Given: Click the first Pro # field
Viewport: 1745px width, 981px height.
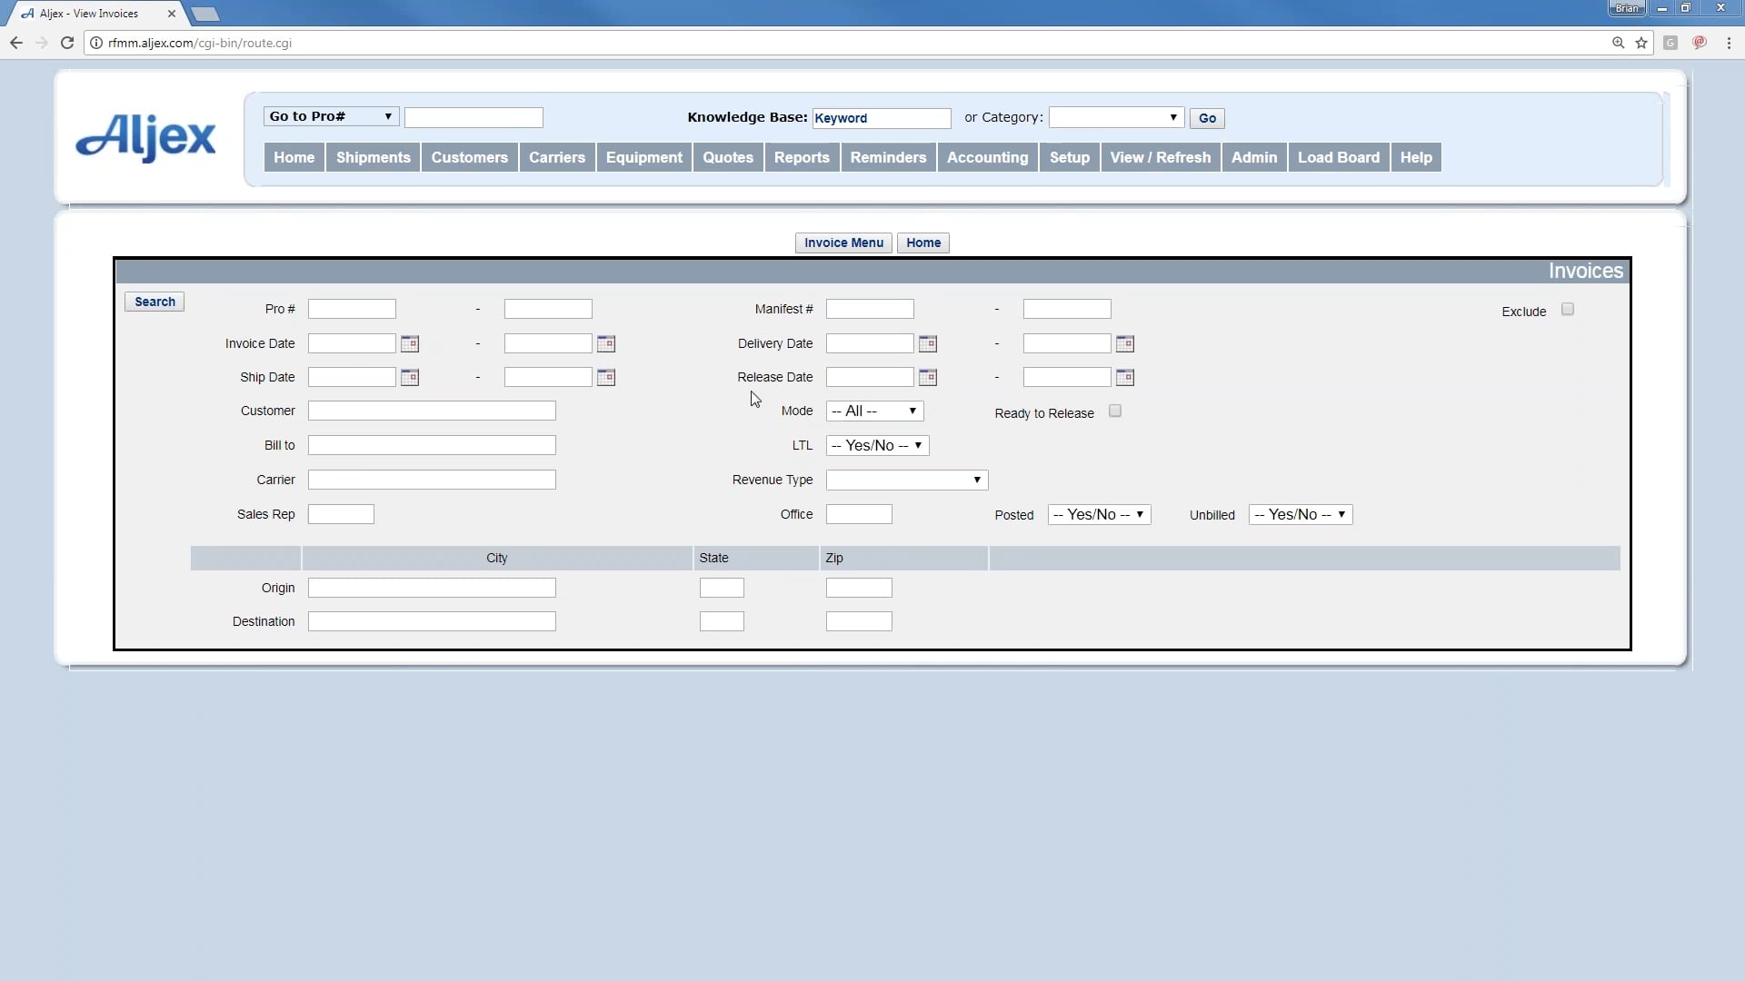Looking at the screenshot, I should click(x=352, y=309).
